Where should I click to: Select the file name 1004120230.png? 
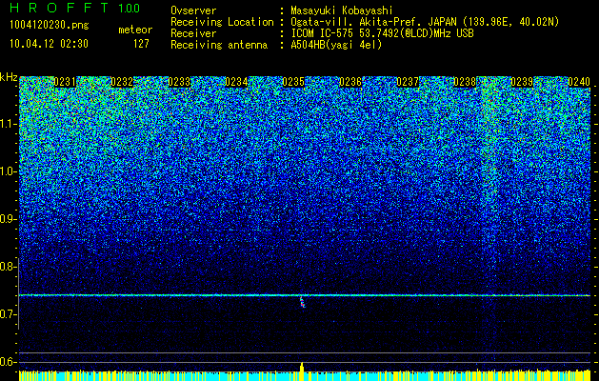pos(50,26)
